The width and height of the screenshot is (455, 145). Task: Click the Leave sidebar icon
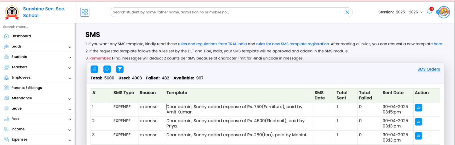tap(6, 108)
